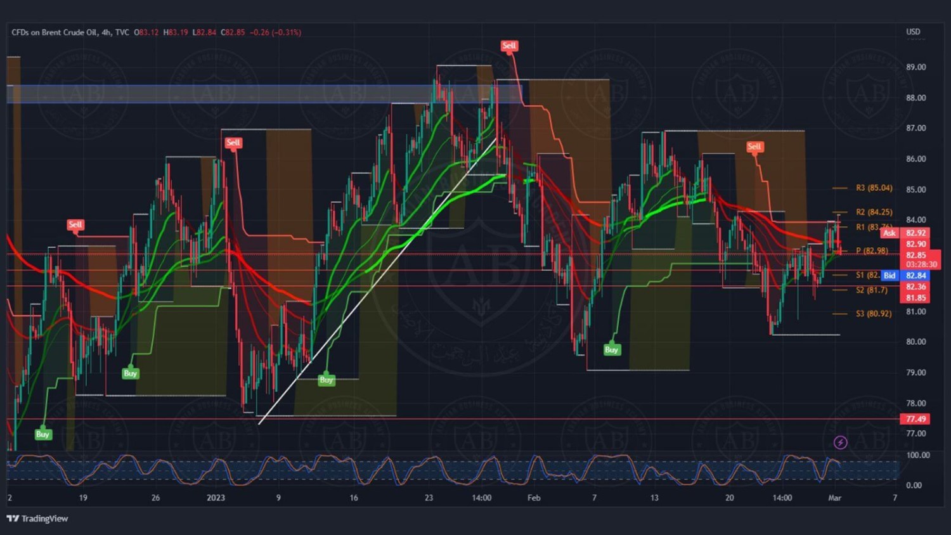Screen dimensions: 951x535
Task: Click the purple lightning bolt icon
Action: (x=840, y=442)
